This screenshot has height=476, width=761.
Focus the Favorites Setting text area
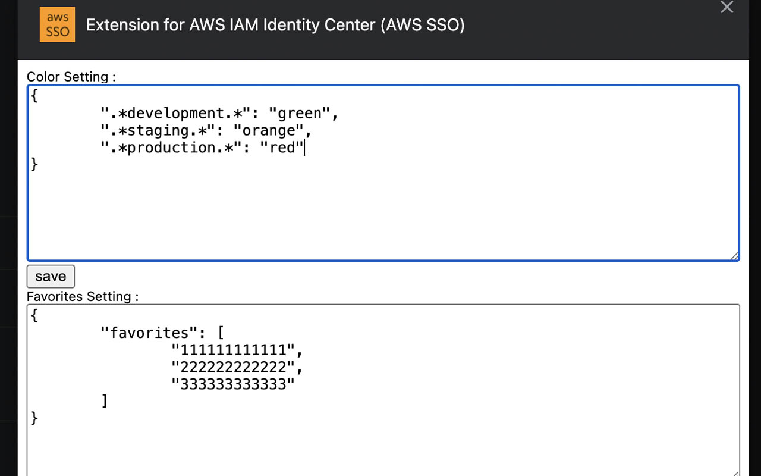[x=383, y=390]
